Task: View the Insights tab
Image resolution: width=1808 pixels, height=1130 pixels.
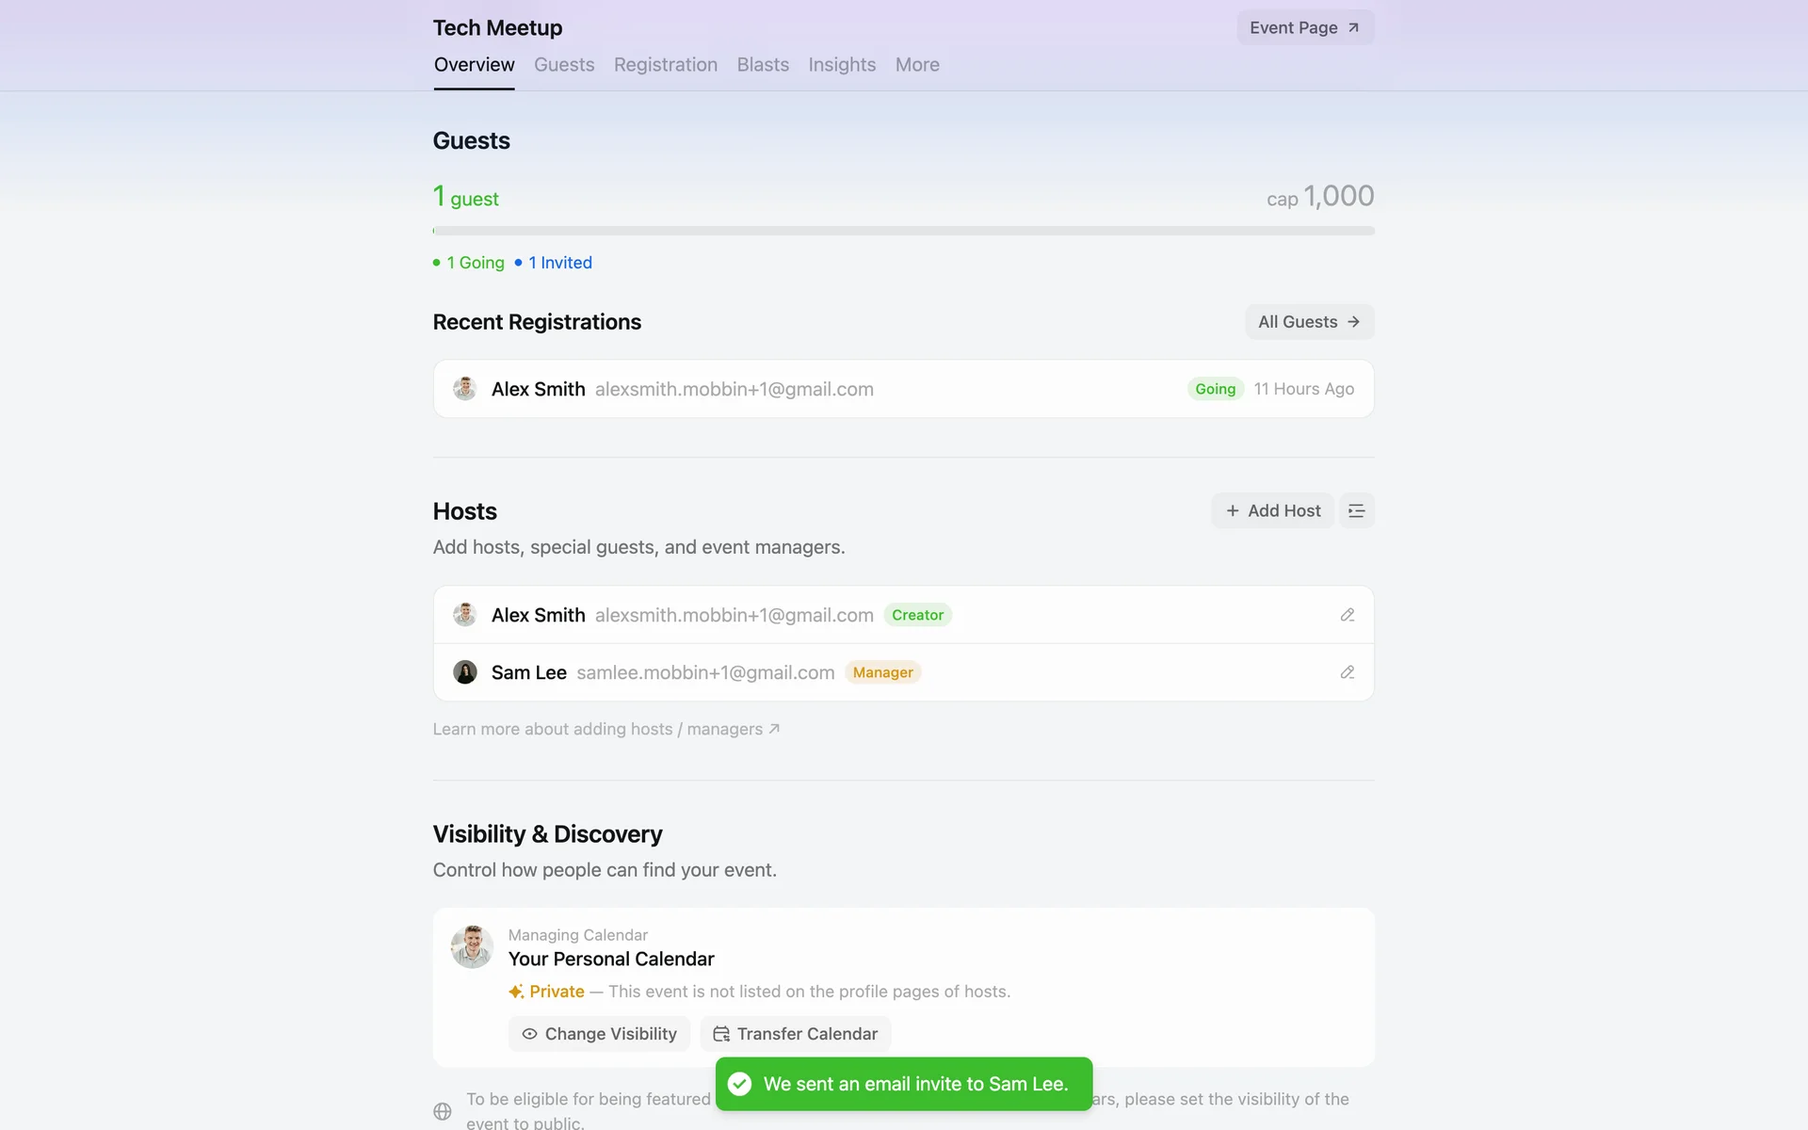Action: [x=842, y=65]
